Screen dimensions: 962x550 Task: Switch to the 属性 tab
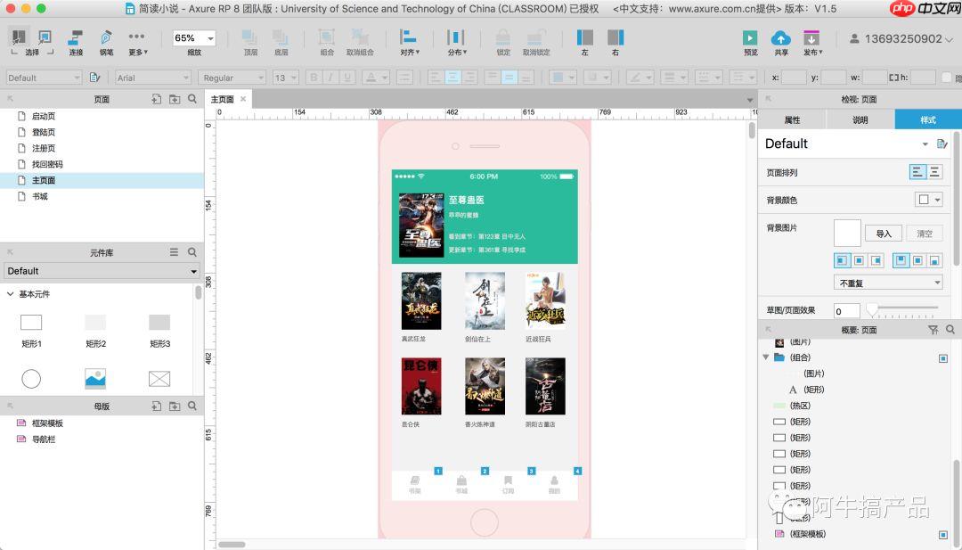pos(791,119)
